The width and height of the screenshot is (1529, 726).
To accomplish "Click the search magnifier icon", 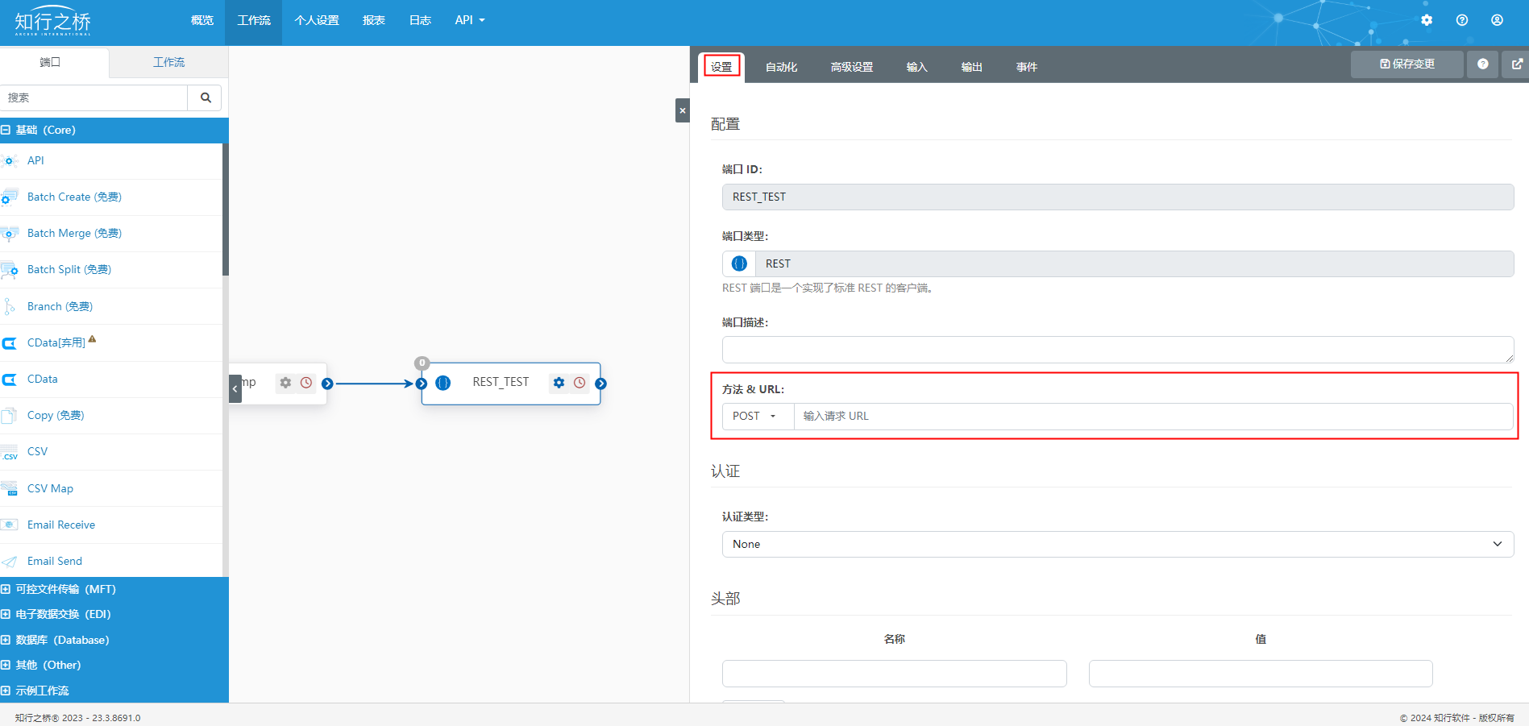I will tap(206, 97).
